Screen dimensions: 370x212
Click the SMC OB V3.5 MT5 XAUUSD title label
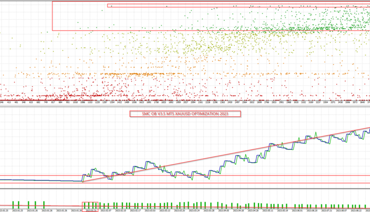[185, 113]
